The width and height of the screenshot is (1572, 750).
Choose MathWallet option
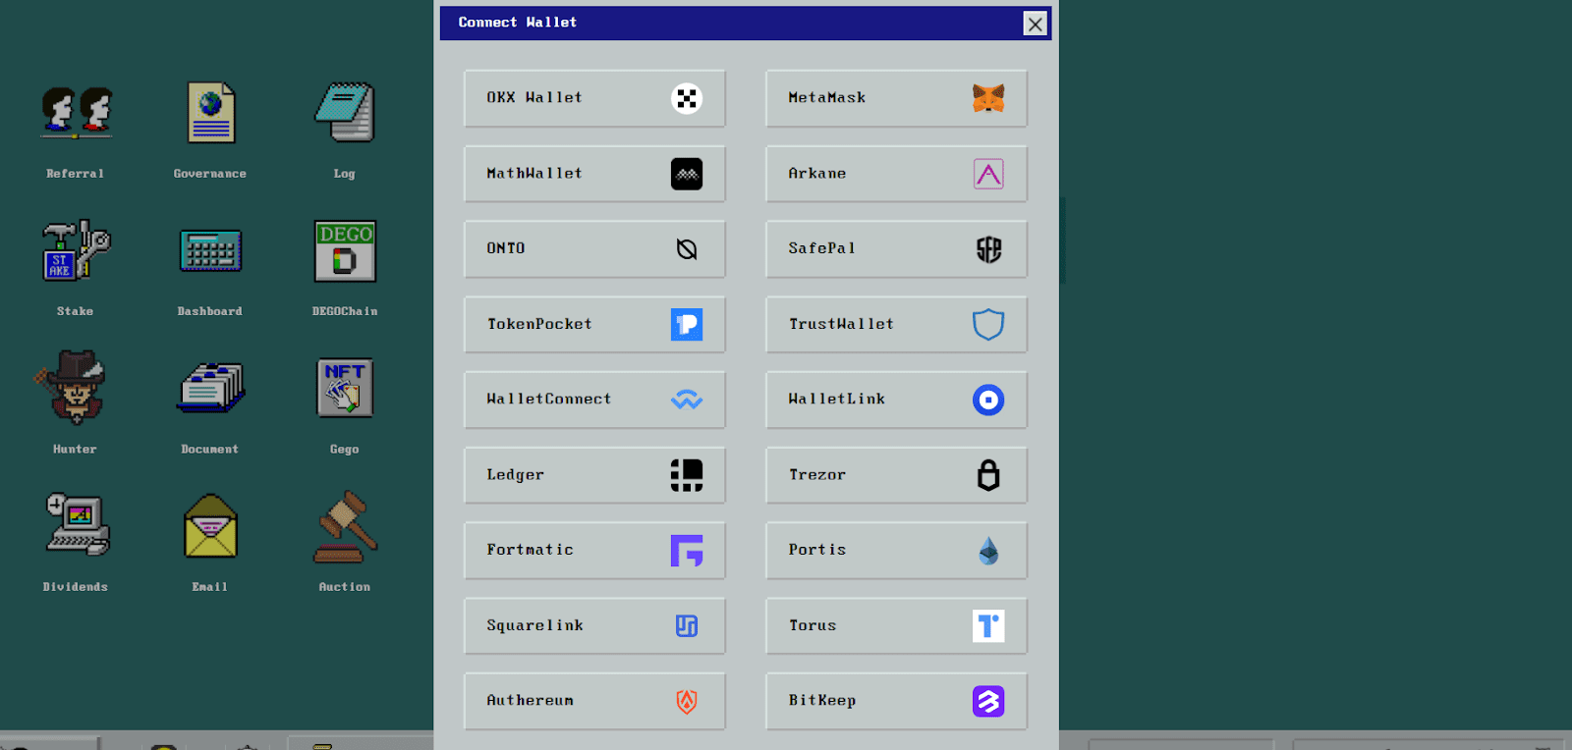tap(594, 174)
